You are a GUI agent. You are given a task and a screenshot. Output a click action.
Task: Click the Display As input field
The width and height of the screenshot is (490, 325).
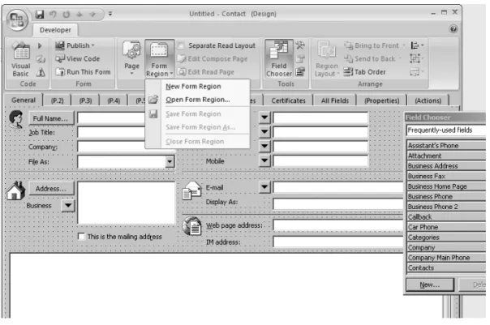coord(338,204)
